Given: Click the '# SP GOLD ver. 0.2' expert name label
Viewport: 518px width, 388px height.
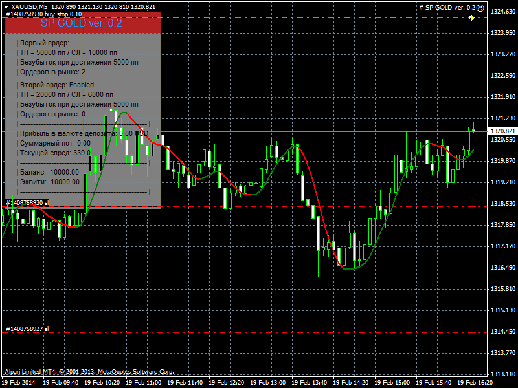Looking at the screenshot, I should (x=447, y=8).
